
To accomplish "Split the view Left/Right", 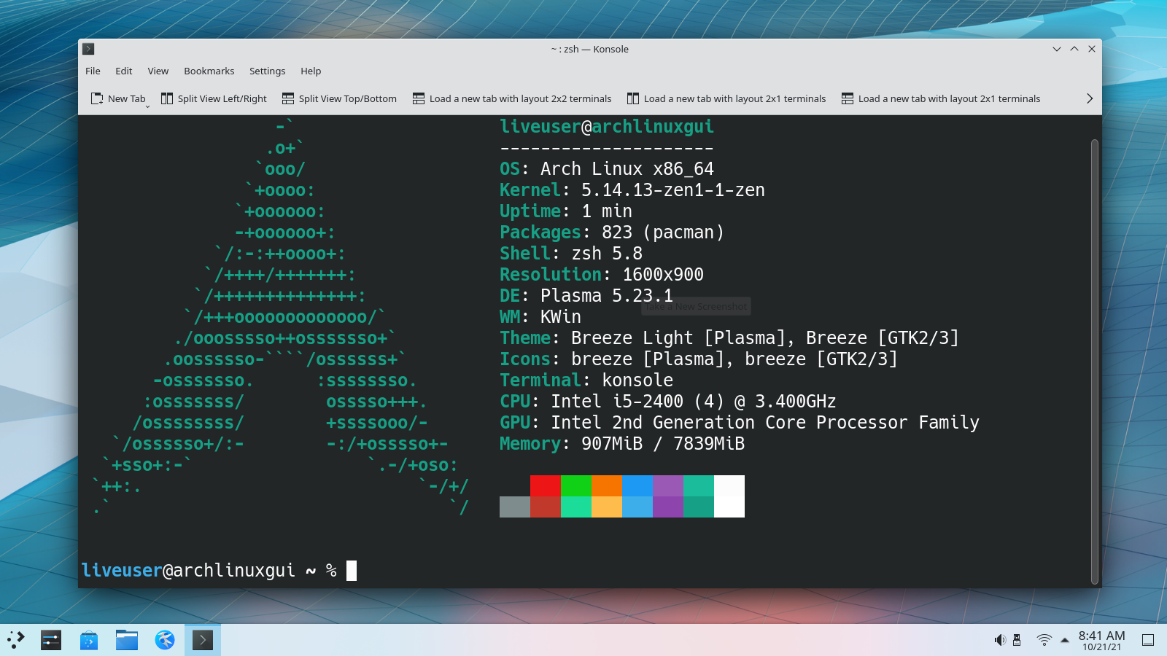I will [214, 98].
